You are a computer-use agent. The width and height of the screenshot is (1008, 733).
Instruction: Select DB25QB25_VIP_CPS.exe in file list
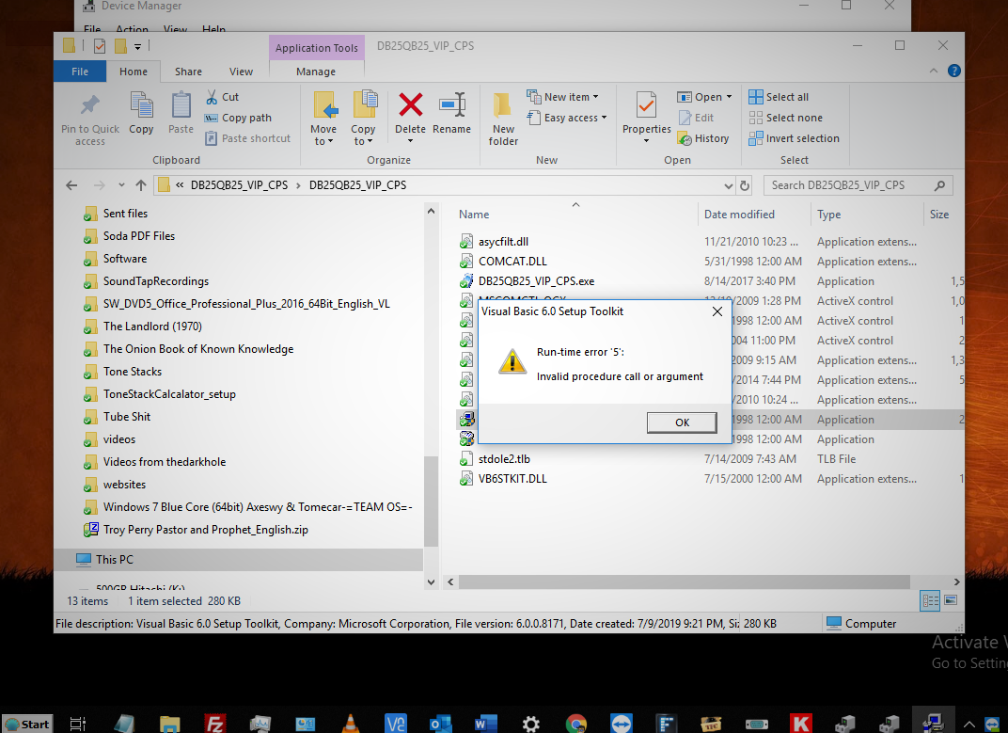[536, 281]
